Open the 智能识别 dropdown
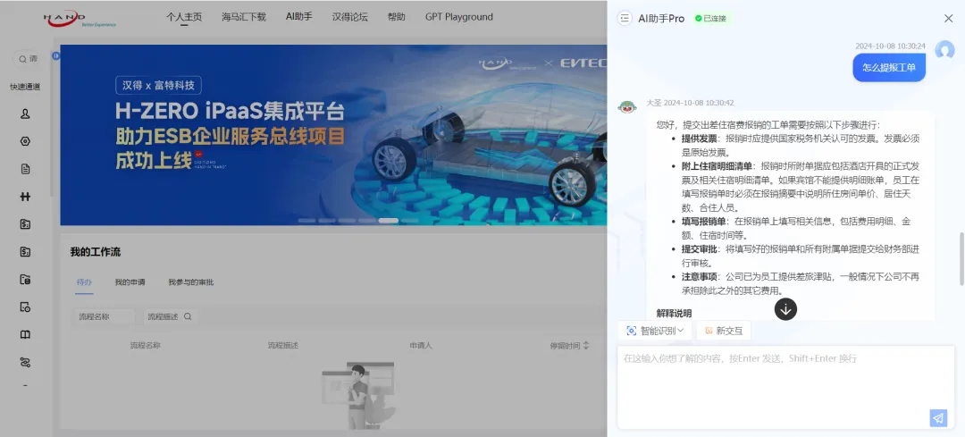Screen dimensions: 965x437 pos(655,331)
